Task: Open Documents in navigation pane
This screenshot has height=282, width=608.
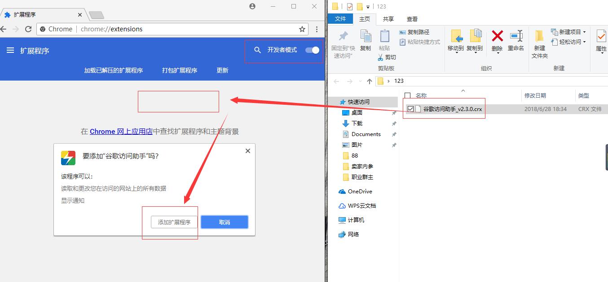Action: (x=366, y=134)
